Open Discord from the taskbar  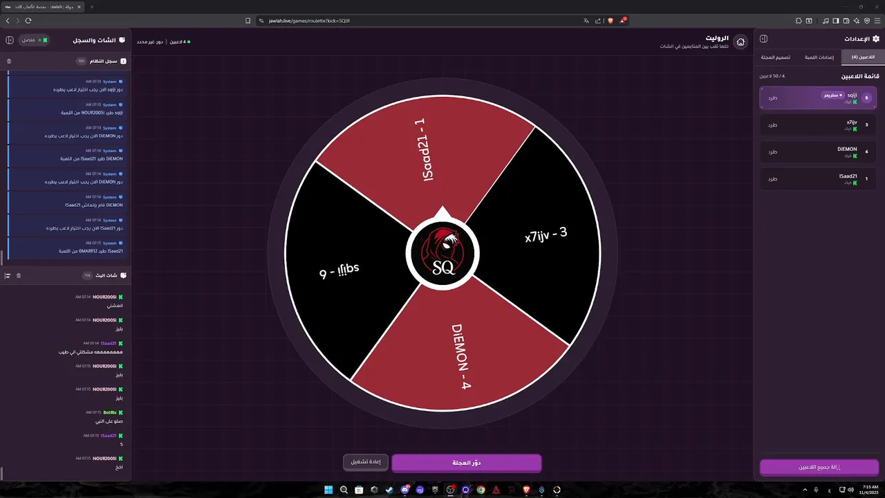(404, 490)
